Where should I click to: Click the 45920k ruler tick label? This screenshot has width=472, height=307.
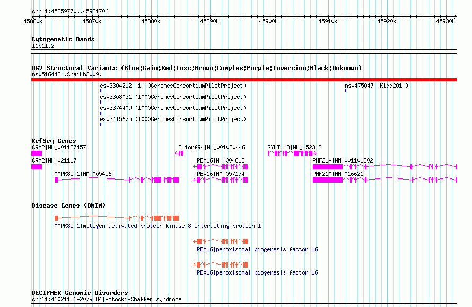[387, 22]
